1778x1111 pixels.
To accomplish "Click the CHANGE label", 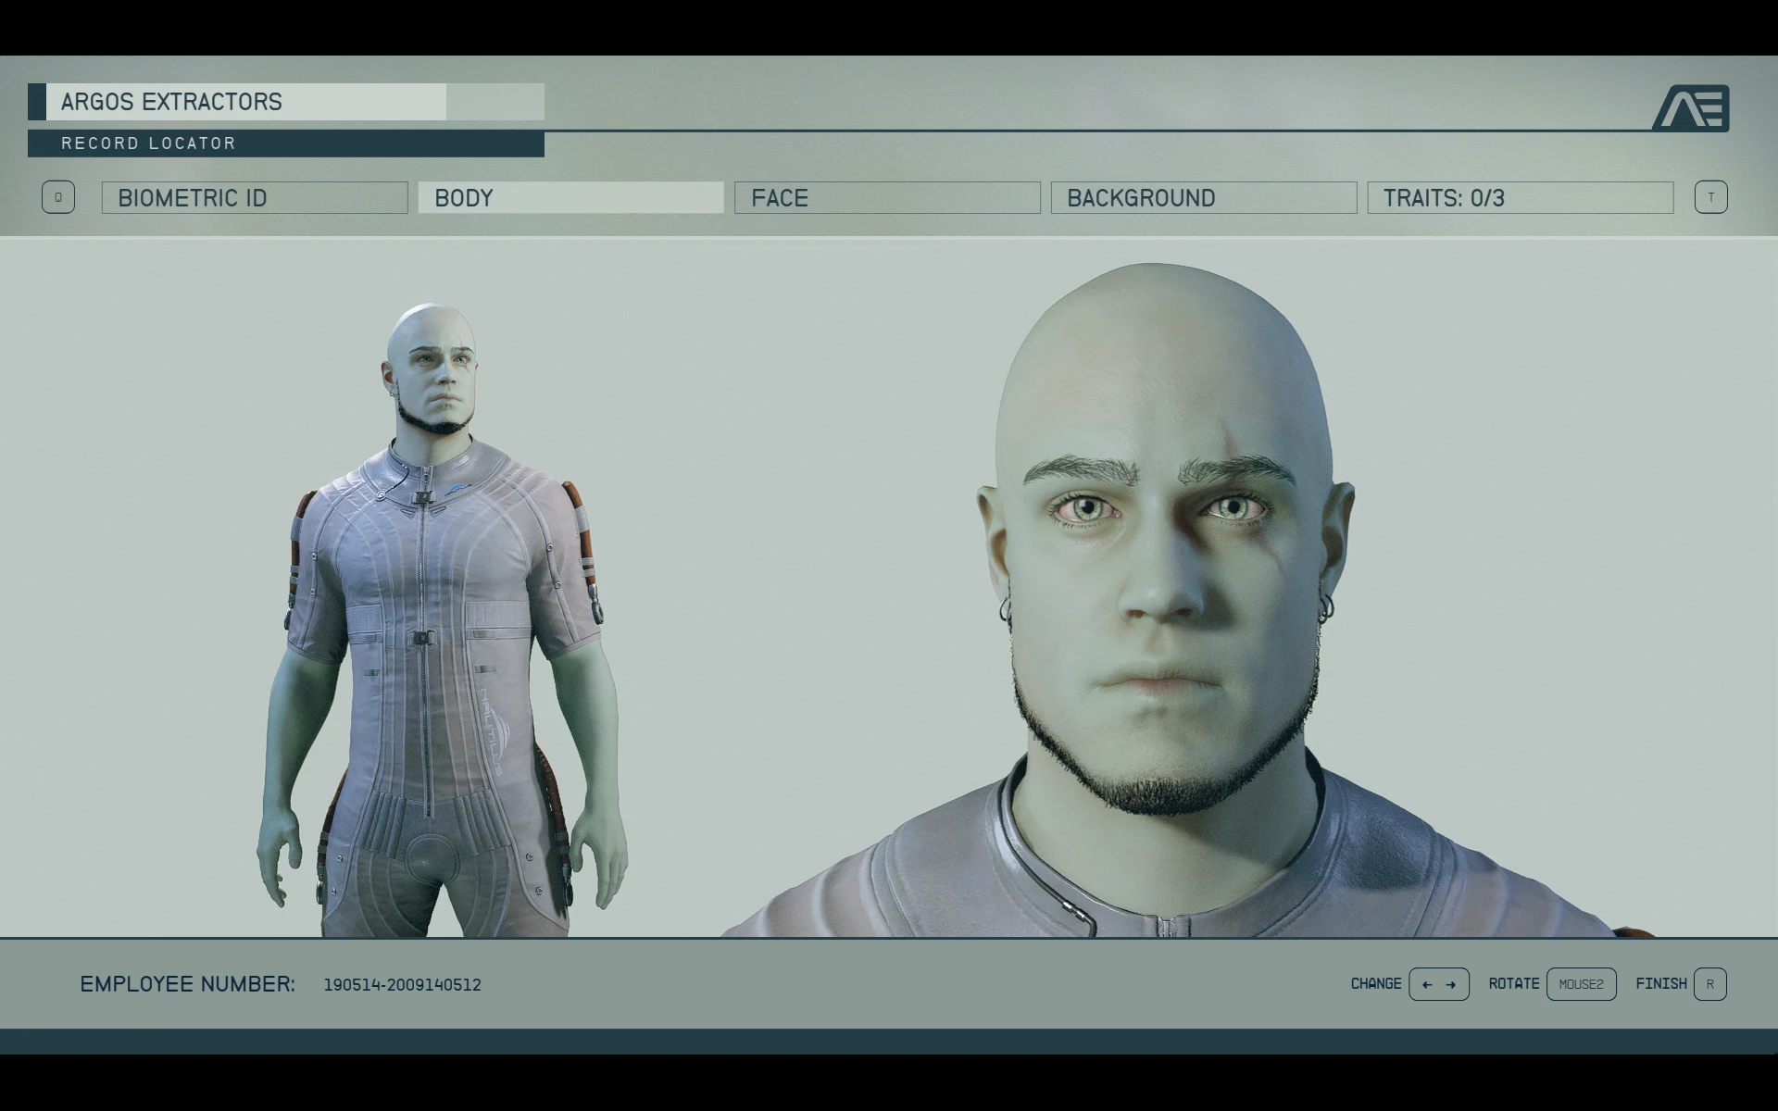I will point(1375,984).
